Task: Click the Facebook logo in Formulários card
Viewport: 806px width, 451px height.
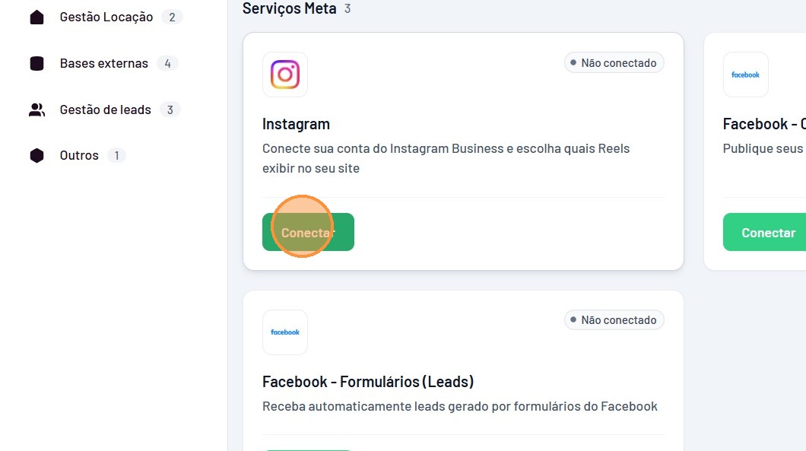Action: (x=285, y=332)
